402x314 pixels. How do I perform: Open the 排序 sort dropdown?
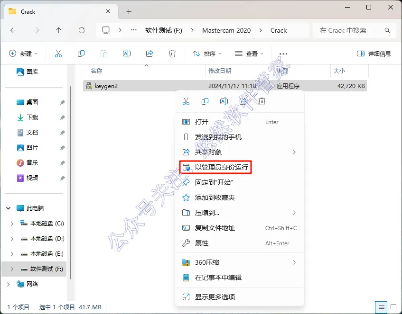[x=207, y=54]
